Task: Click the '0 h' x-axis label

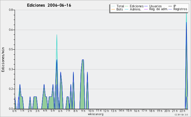Action: click(x=14, y=111)
